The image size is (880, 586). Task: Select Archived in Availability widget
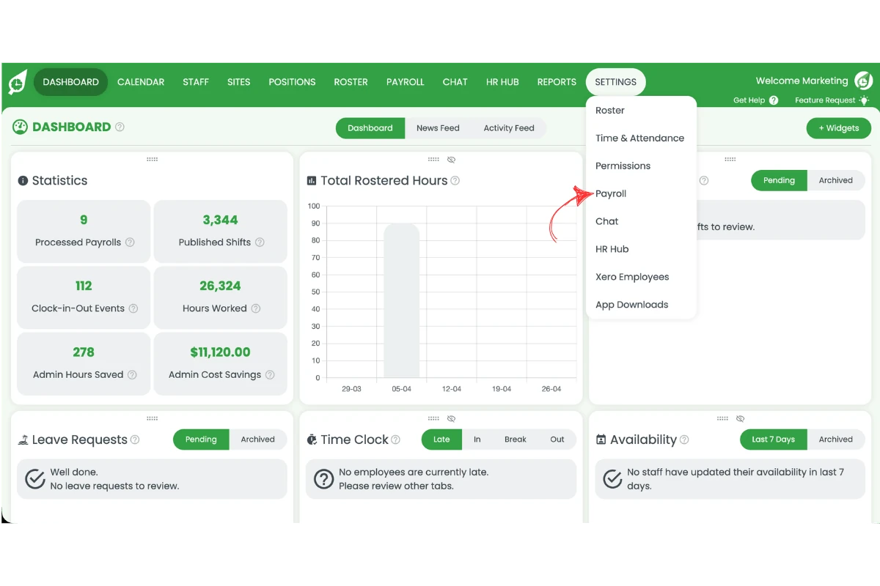(836, 439)
